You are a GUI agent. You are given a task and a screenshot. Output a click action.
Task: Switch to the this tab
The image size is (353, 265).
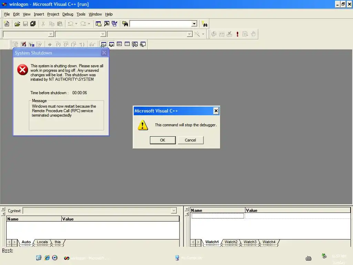(58, 242)
